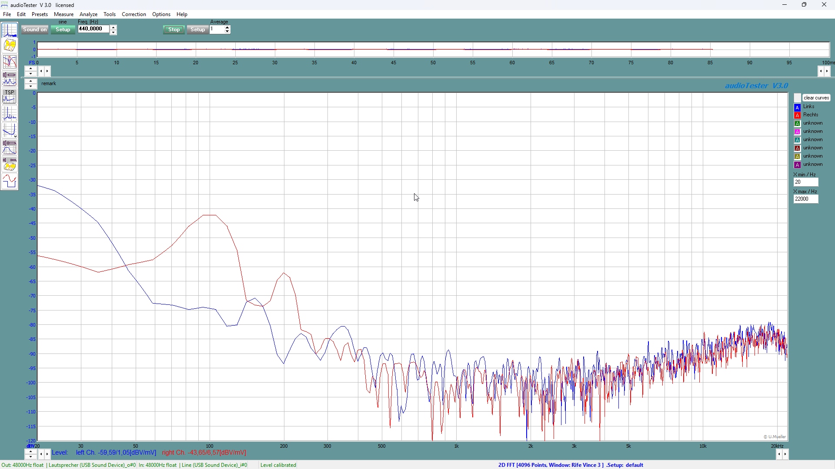Open the Options menu
835x469 pixels.
coord(161,14)
